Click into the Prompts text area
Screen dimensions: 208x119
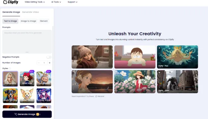click(x=27, y=41)
